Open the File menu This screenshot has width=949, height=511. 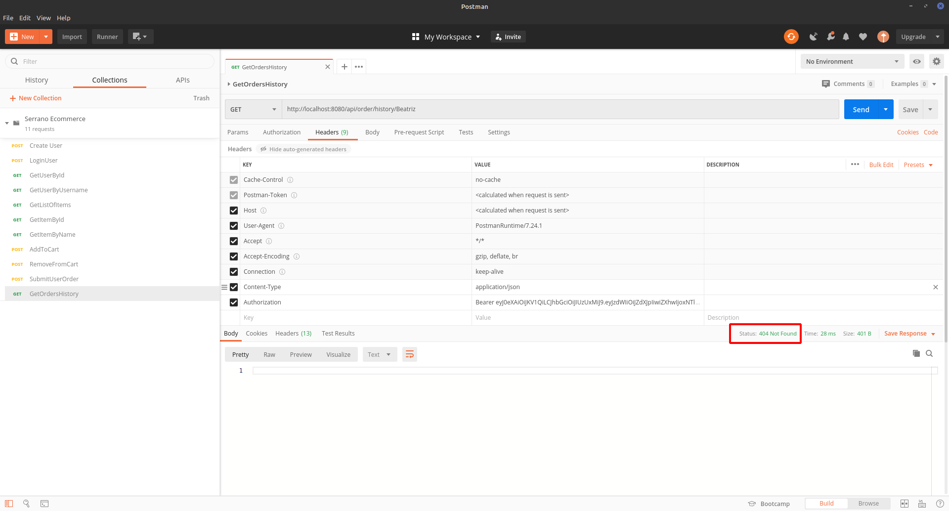(8, 18)
